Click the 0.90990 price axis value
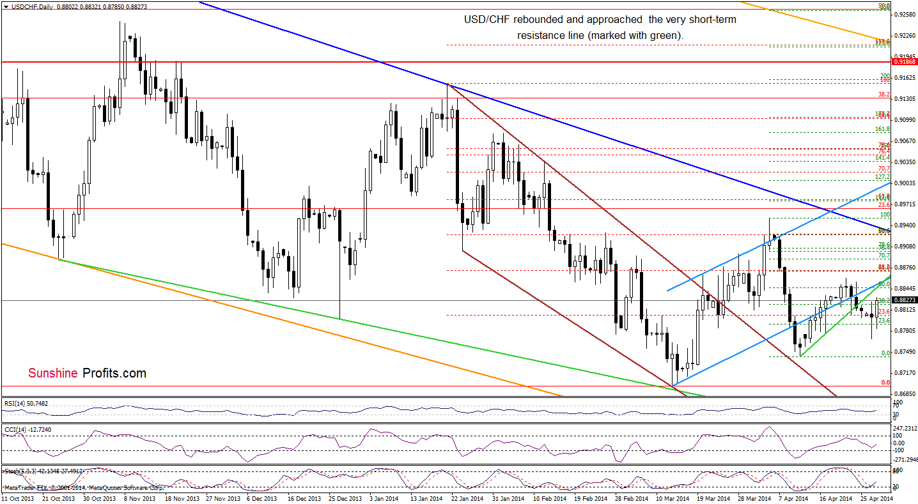Viewport: 918px width, 504px height. tap(904, 120)
